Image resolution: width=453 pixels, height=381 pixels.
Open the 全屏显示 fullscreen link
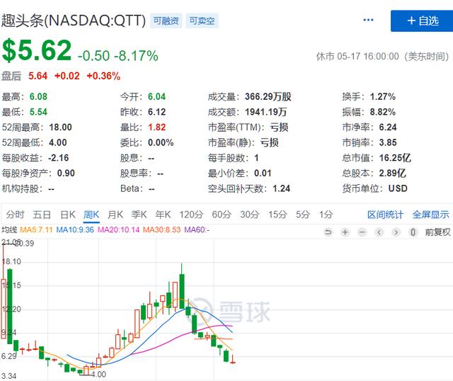pos(431,215)
